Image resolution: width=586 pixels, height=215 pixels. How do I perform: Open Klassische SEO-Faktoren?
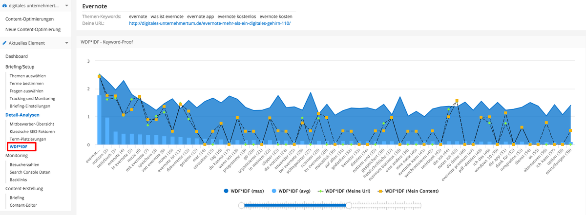pyautogui.click(x=32, y=131)
